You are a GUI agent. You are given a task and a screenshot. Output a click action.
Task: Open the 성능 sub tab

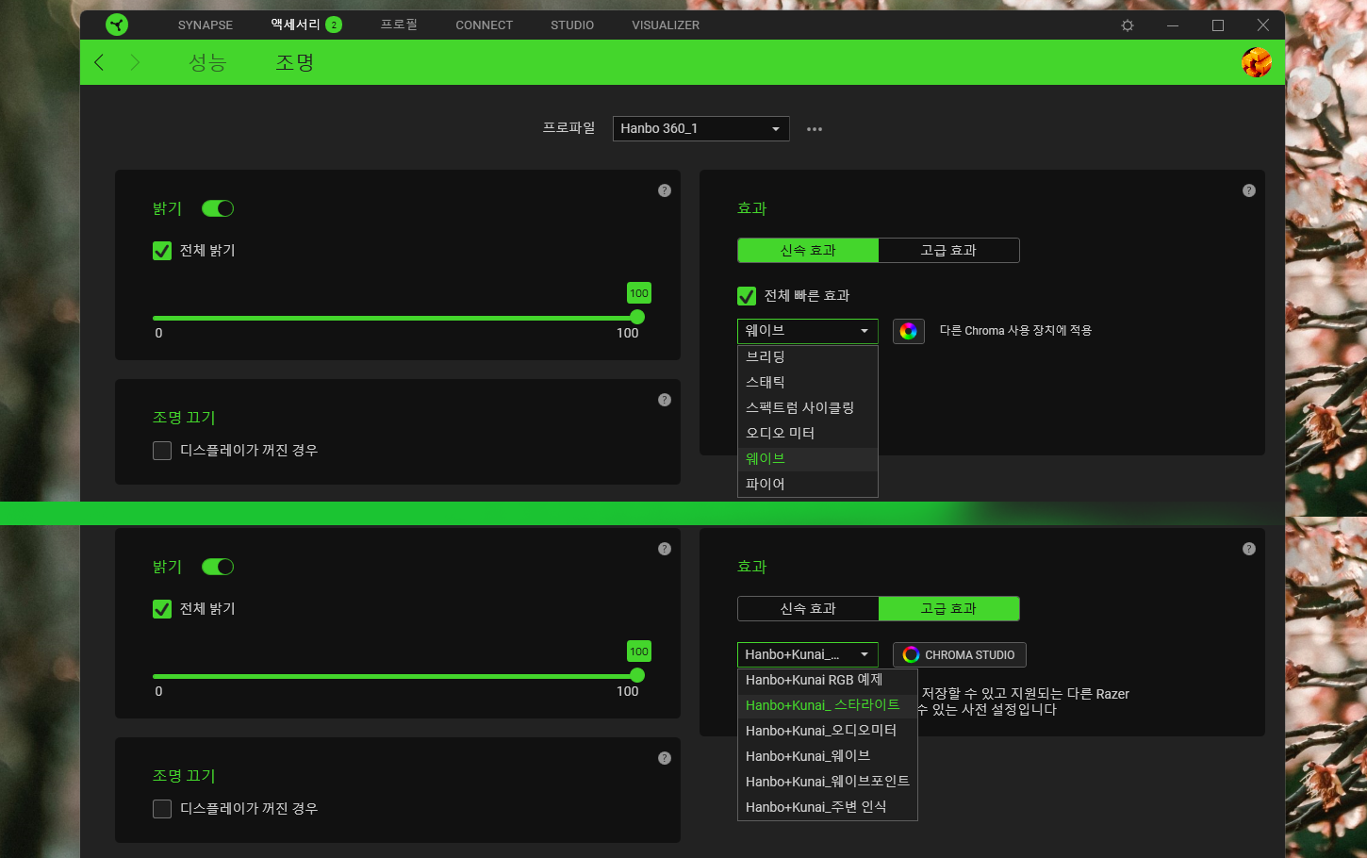click(x=207, y=63)
